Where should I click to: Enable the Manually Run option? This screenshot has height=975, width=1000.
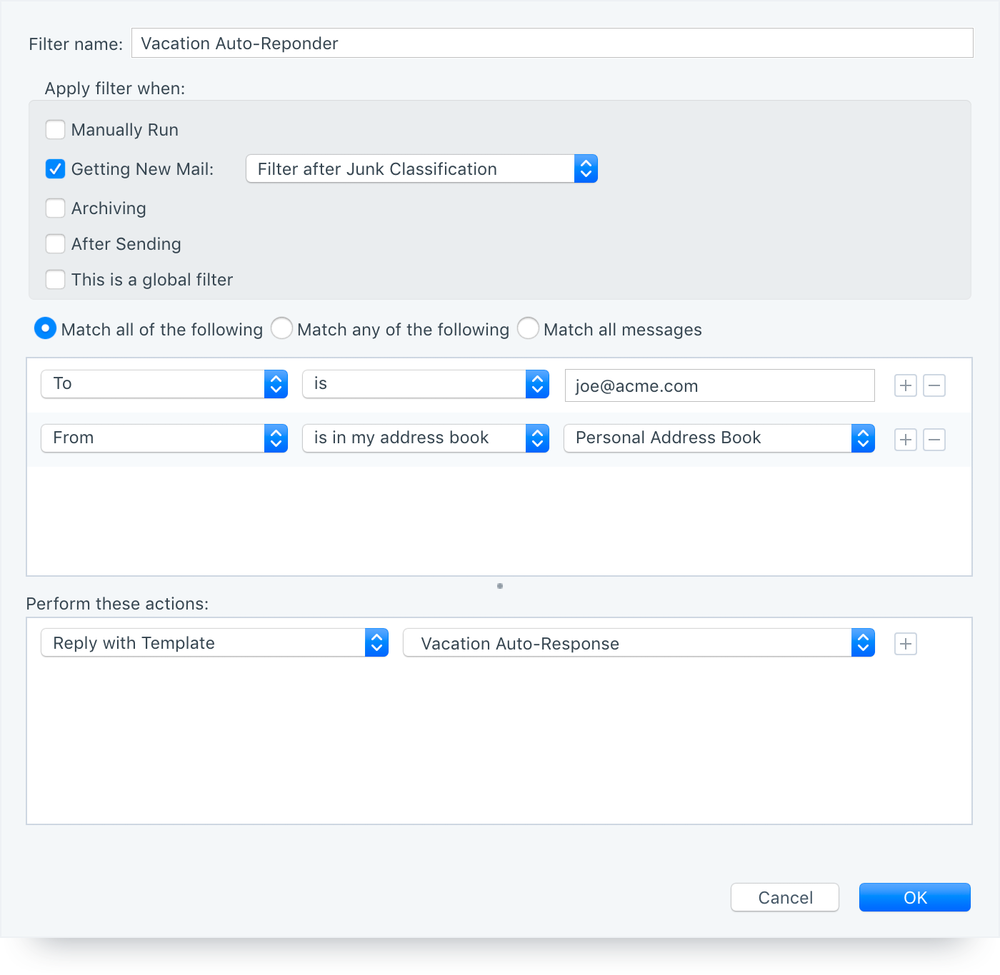[55, 129]
